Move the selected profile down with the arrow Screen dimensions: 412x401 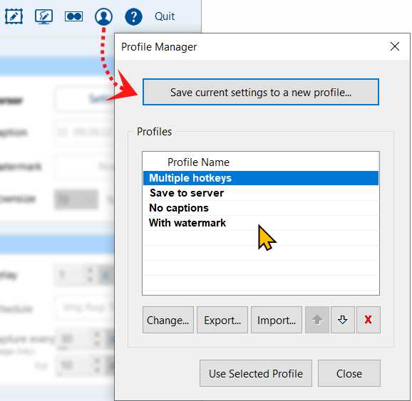pyautogui.click(x=343, y=320)
